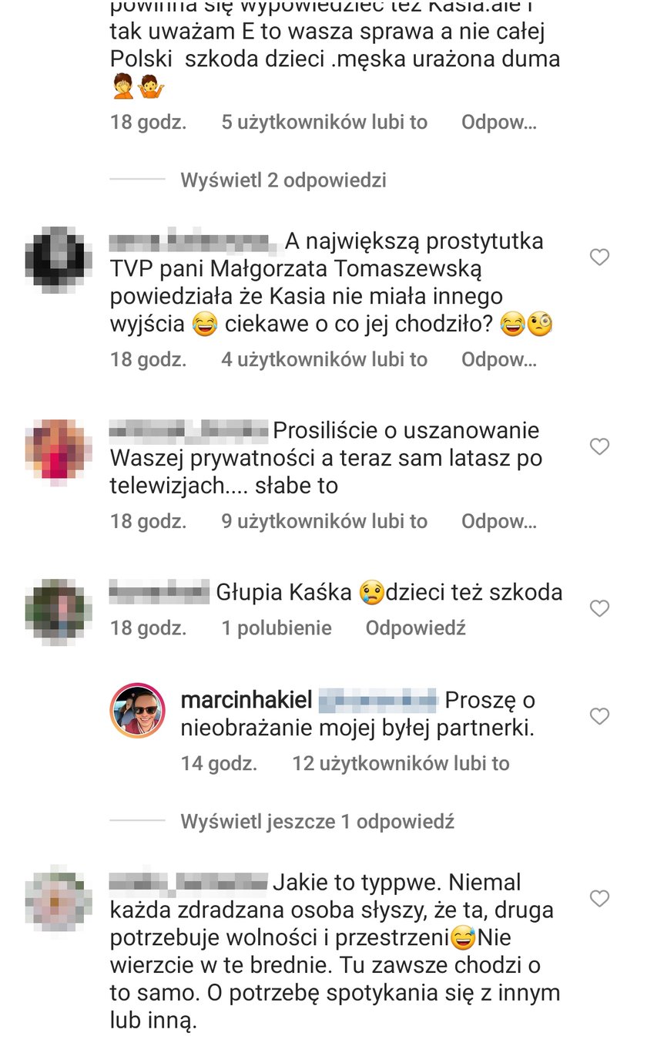
Task: View '9 użytkowników lubi to' likes list
Action: click(324, 522)
